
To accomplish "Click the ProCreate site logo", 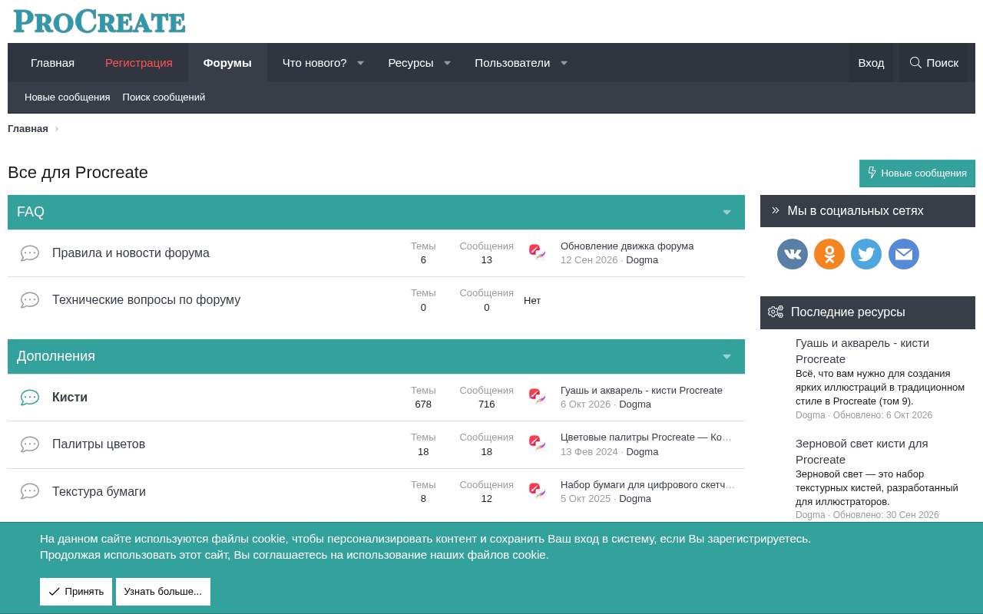I will (x=99, y=21).
